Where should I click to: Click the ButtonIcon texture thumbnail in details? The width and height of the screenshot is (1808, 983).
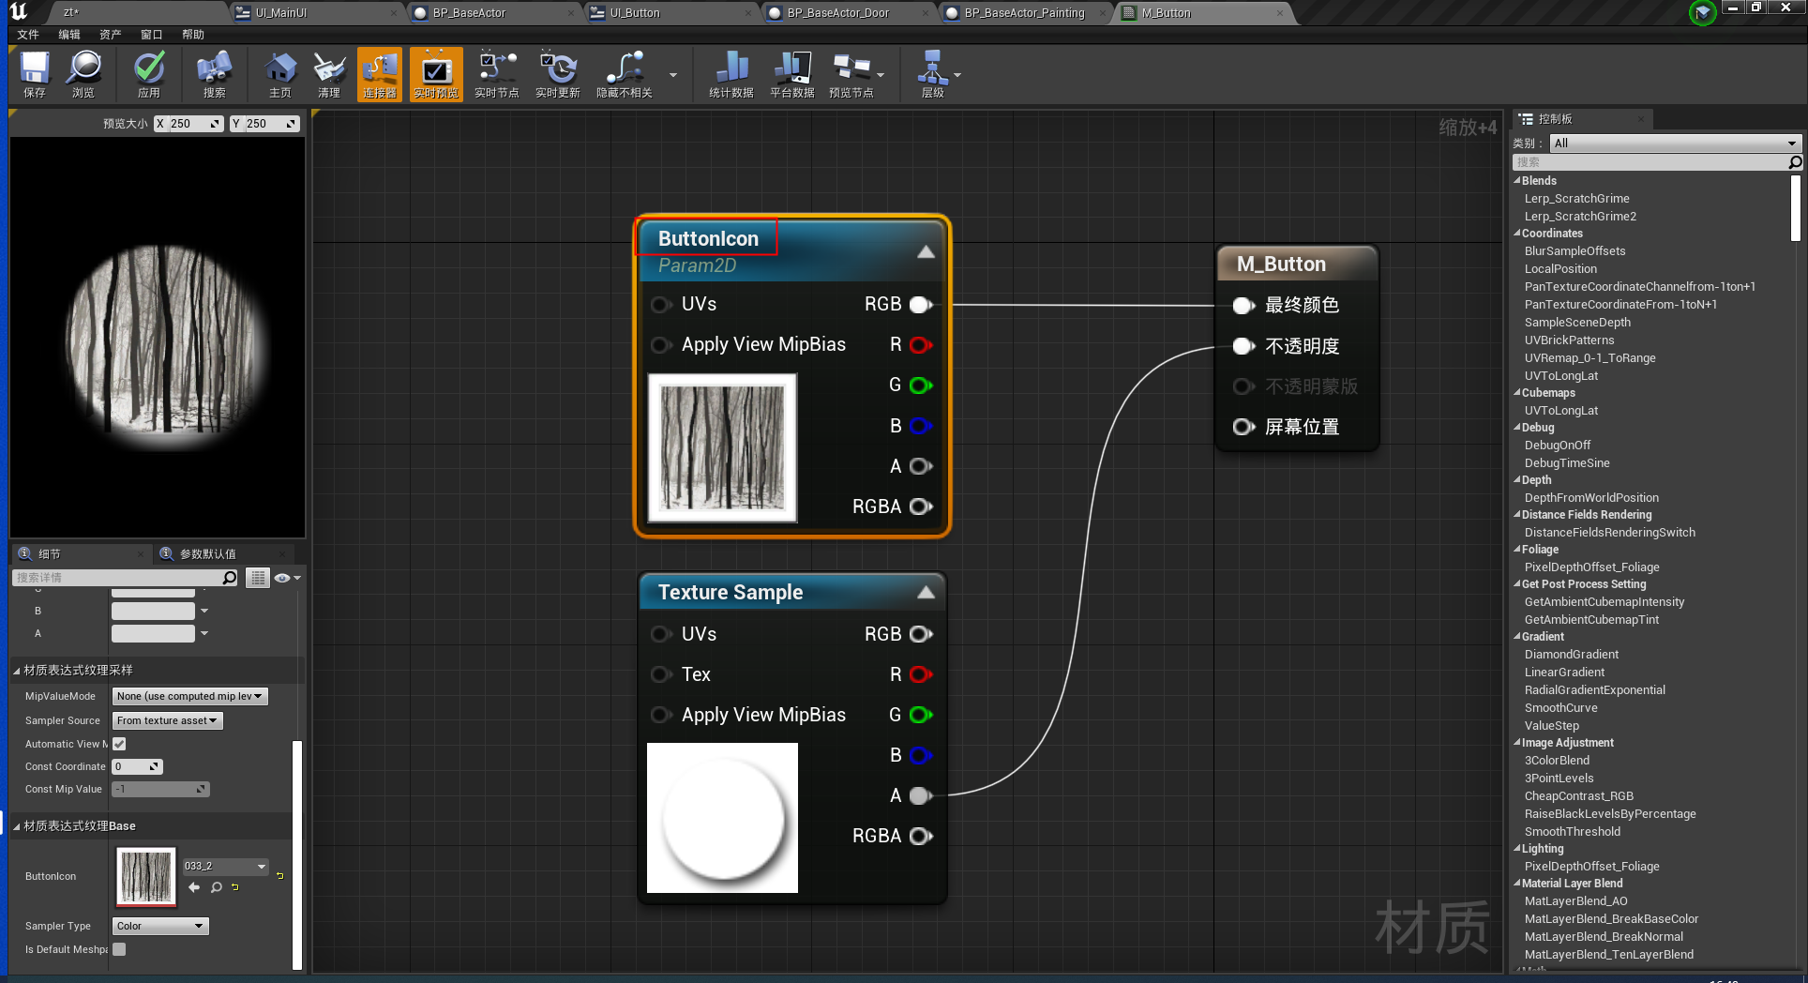tap(146, 876)
